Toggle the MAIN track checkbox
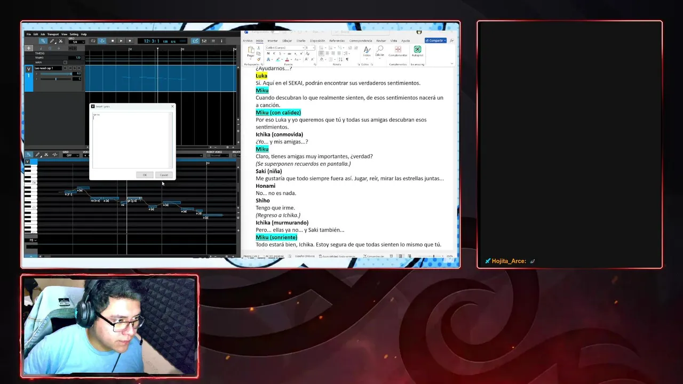This screenshot has height=384, width=683. tap(65, 62)
